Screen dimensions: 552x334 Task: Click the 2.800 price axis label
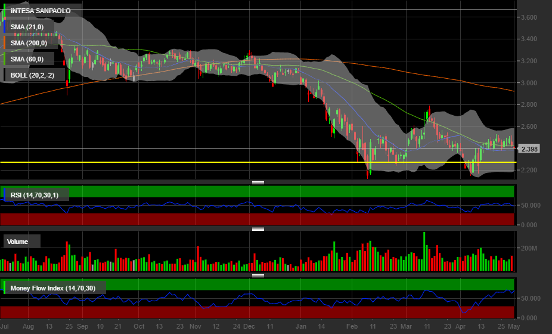[529, 104]
